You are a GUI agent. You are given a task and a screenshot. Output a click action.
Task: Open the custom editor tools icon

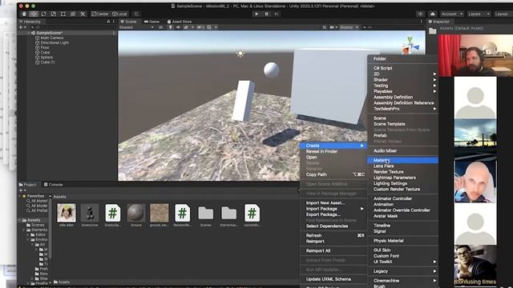click(83, 14)
